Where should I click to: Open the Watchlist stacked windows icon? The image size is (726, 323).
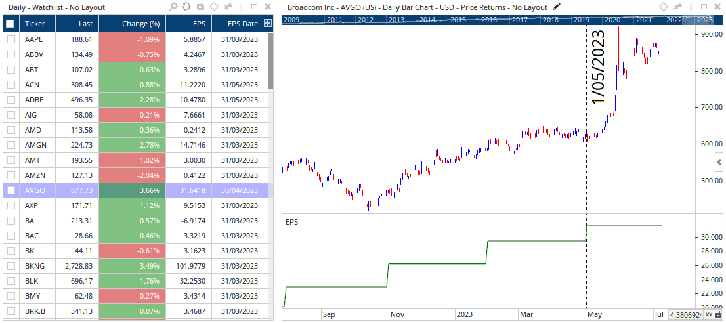click(x=200, y=7)
